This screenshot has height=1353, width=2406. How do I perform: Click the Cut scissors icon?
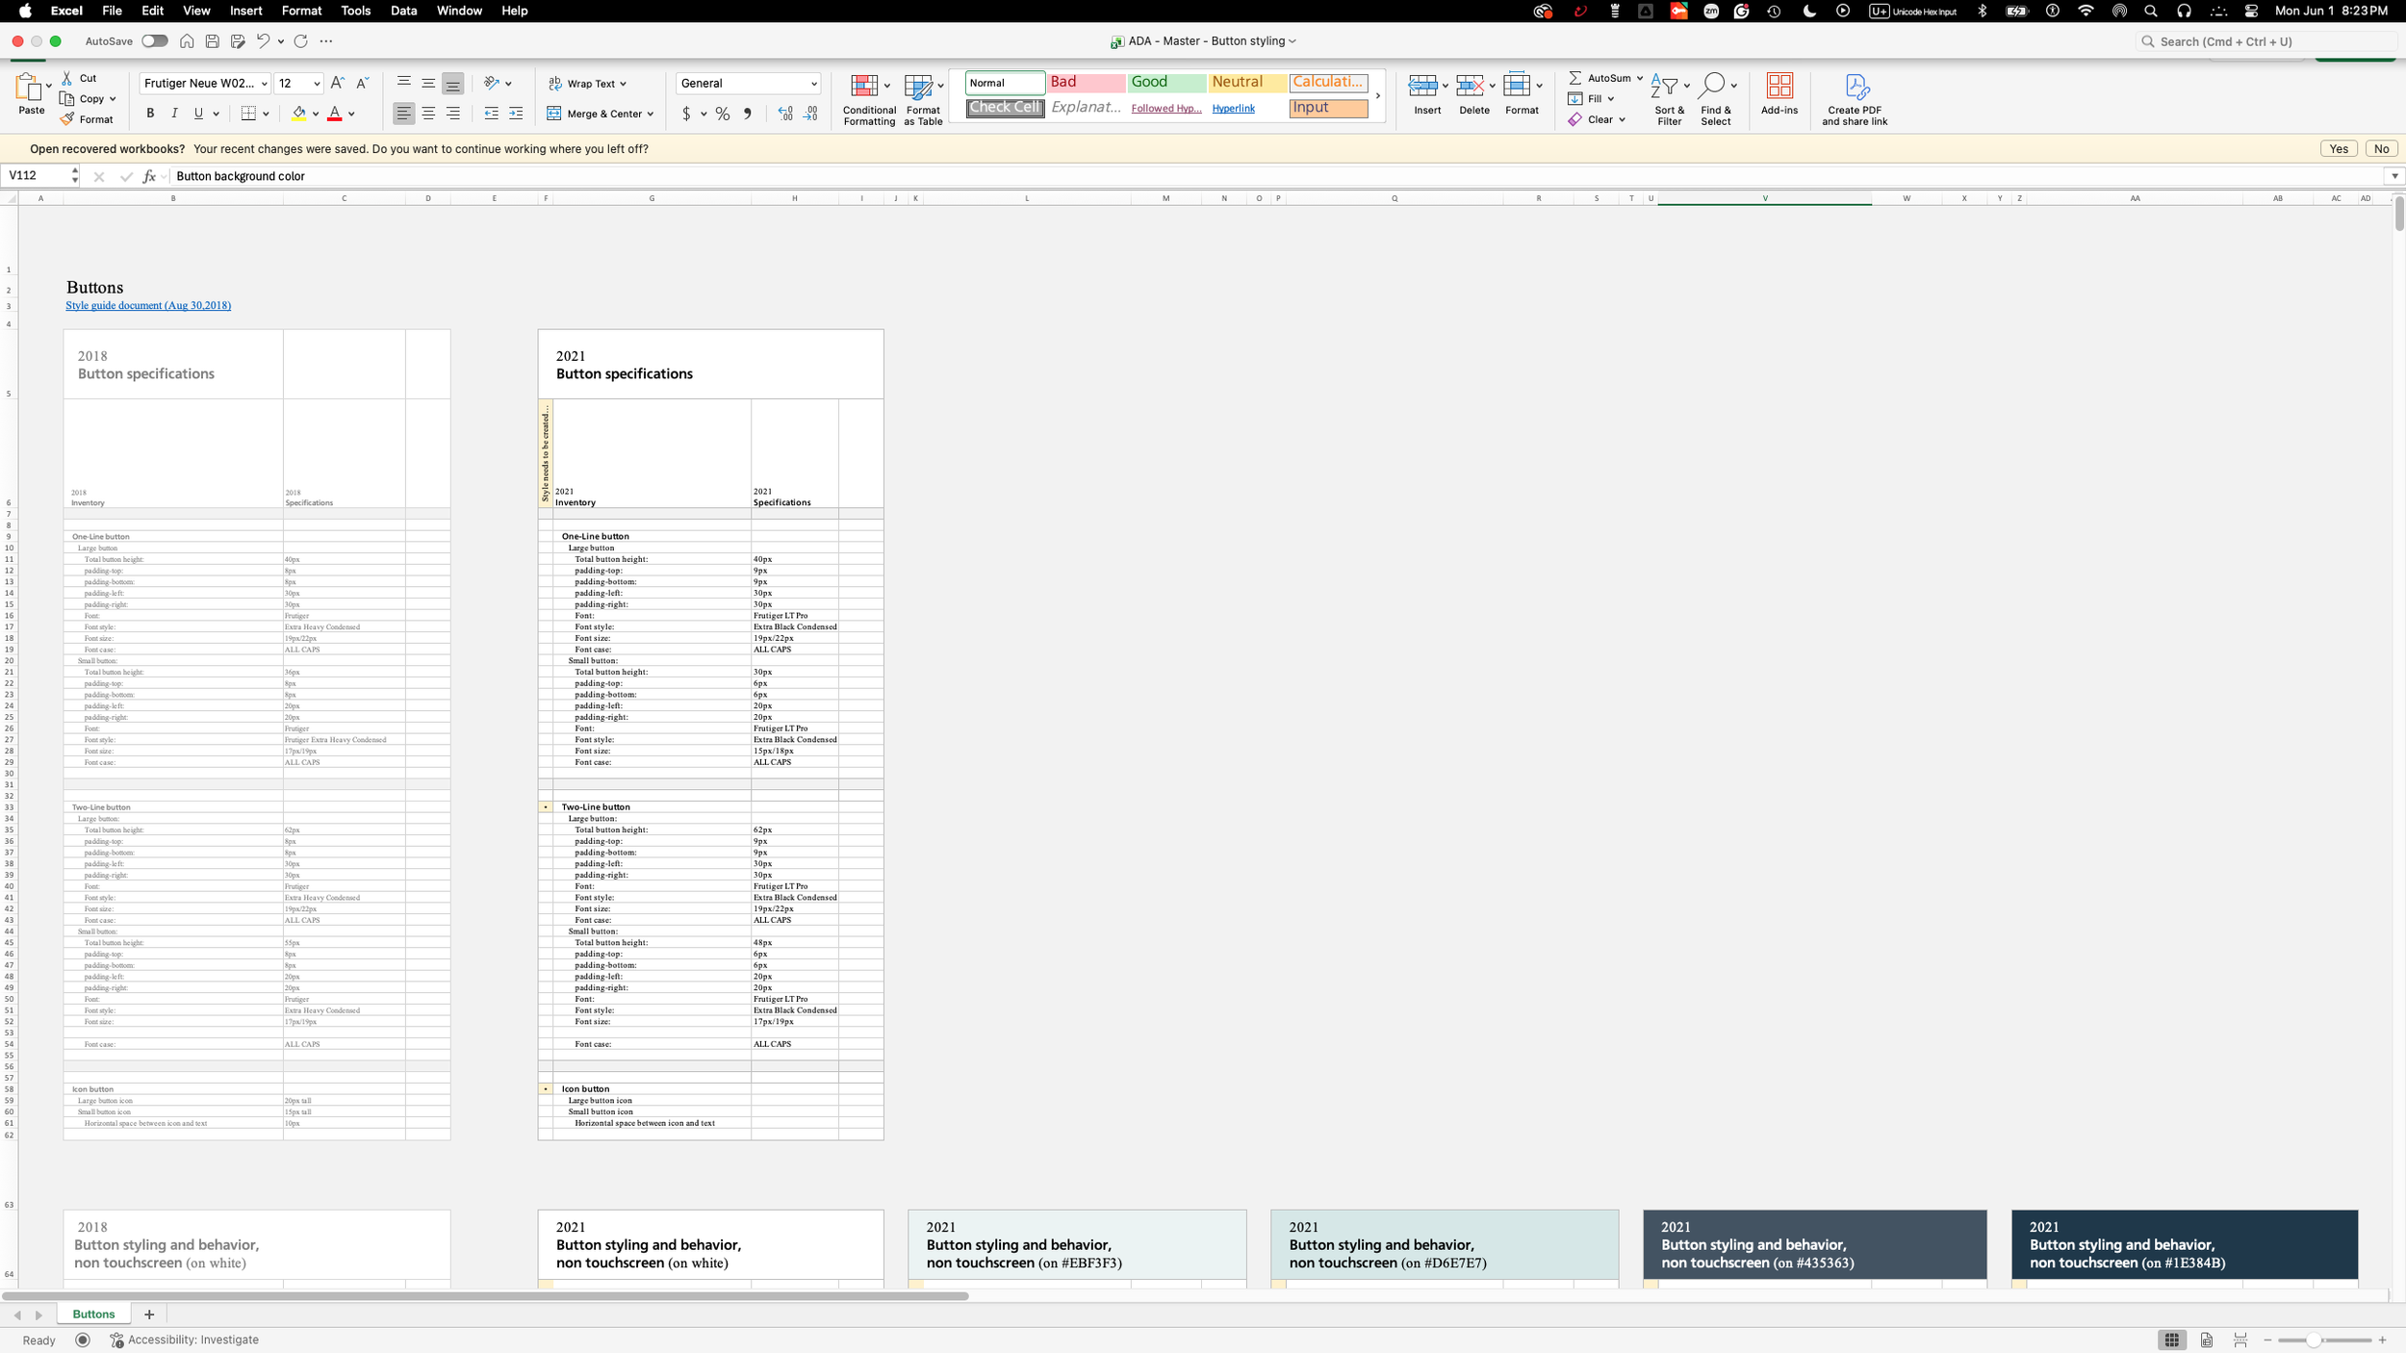pyautogui.click(x=66, y=78)
